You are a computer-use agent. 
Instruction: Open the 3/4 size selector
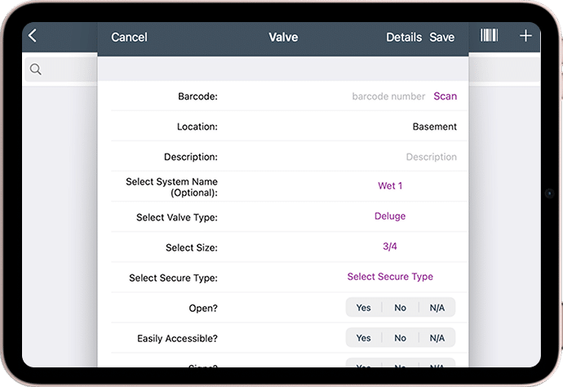pos(390,246)
